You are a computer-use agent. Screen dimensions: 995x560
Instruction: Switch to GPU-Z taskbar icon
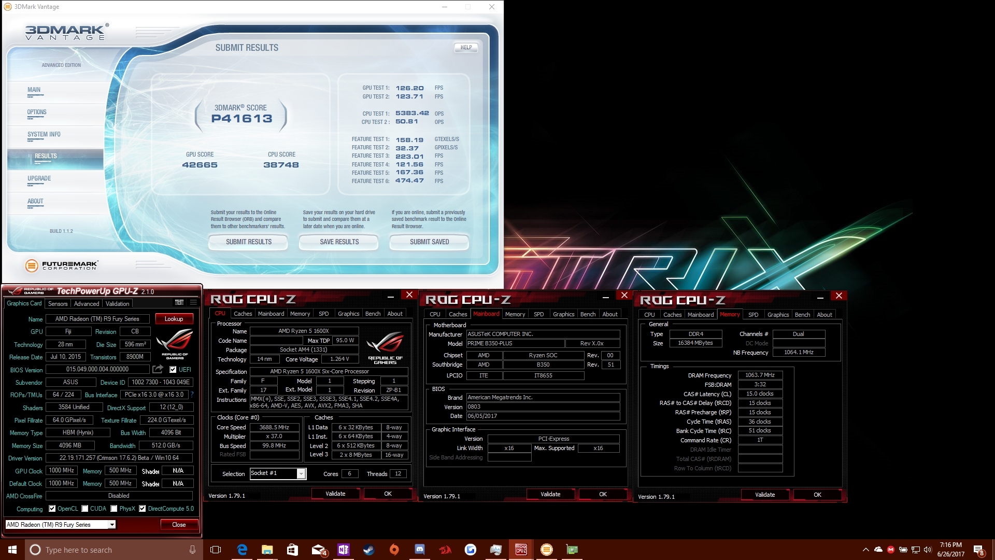pos(572,550)
